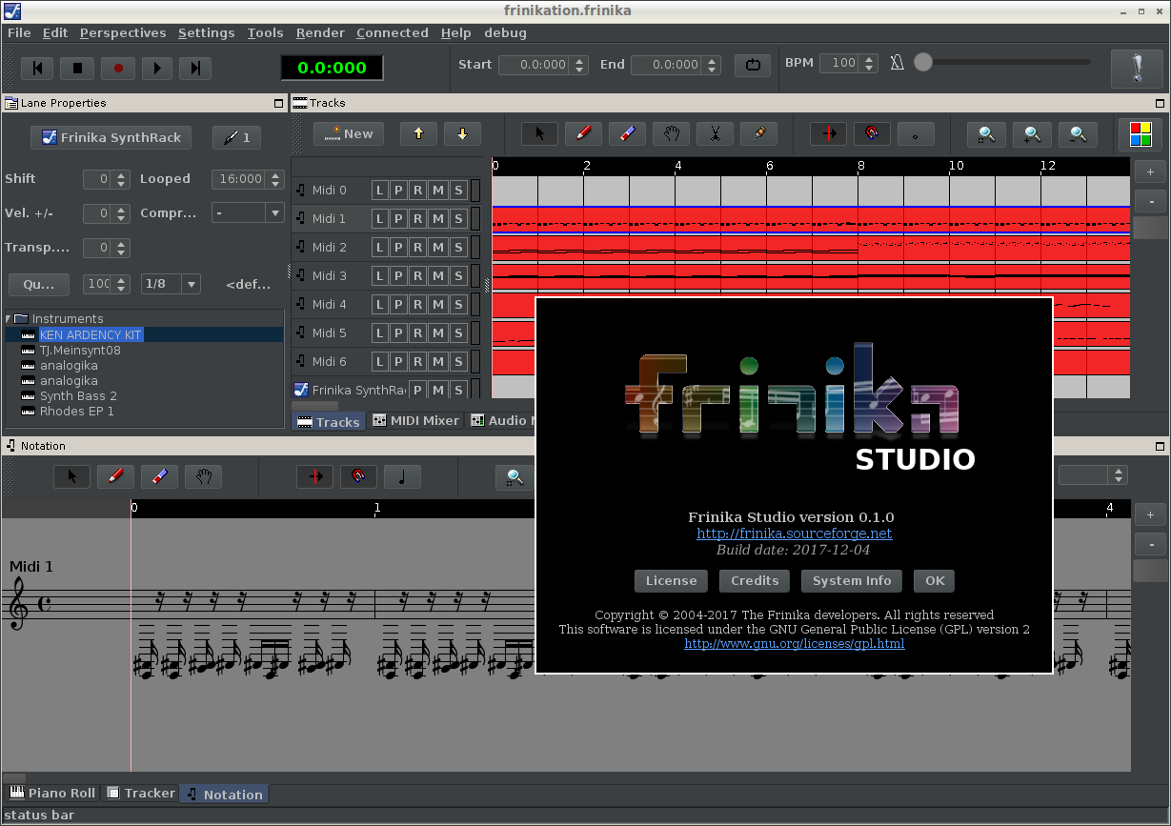Select the hand drag tool in Tracks toolbar

[x=671, y=134]
